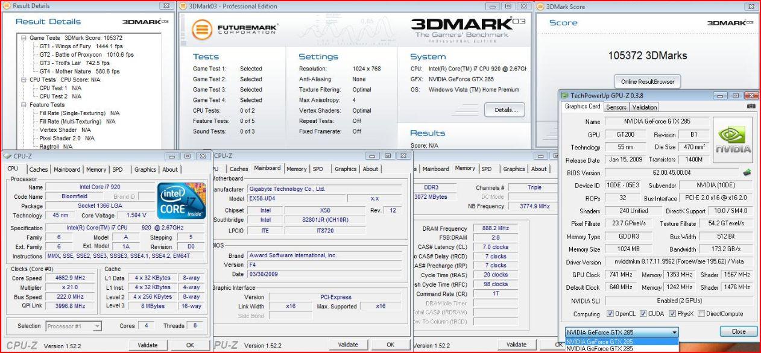Screen dimensions: 761x353
Task: Uncheck the PhysX checkbox in GPU-Z
Action: click(x=671, y=313)
